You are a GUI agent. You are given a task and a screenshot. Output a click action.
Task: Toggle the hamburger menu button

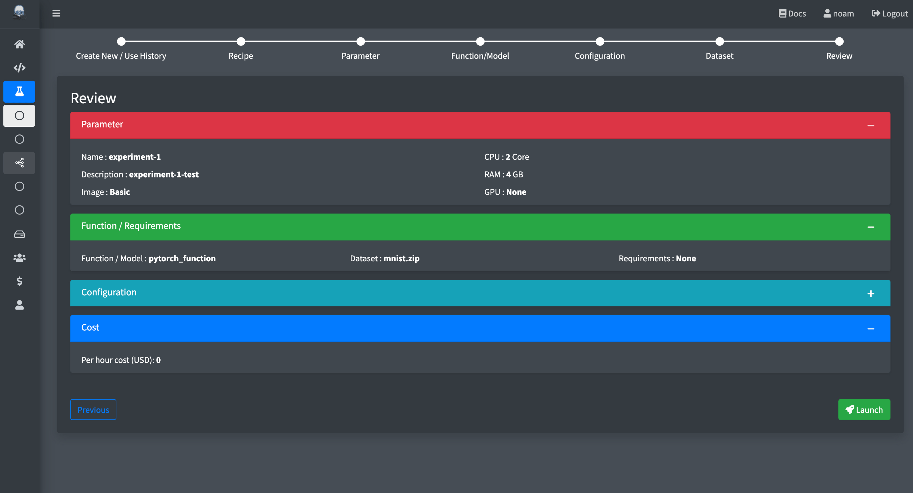(x=56, y=13)
